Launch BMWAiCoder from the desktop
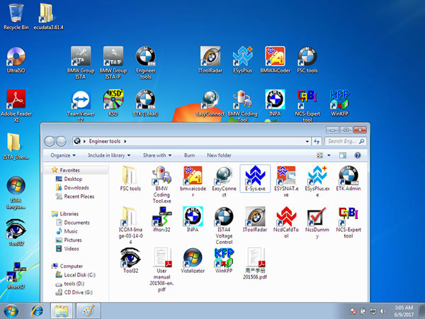Image resolution: width=425 pixels, height=319 pixels. click(x=275, y=60)
